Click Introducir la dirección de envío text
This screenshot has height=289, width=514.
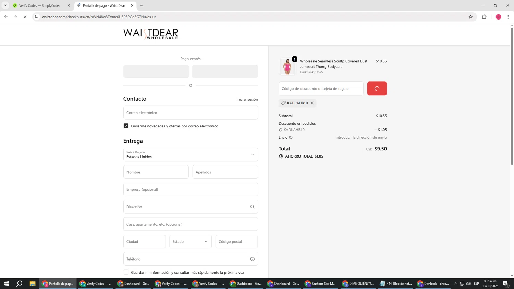coord(361,137)
